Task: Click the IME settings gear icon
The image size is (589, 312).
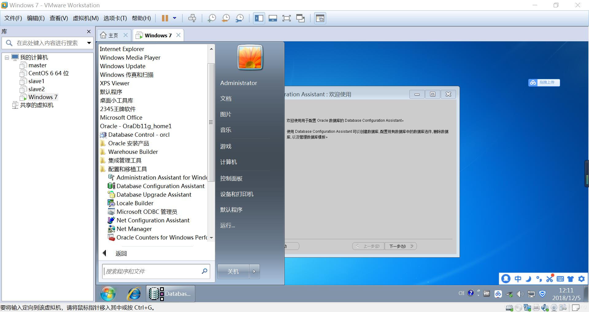Action: pyautogui.click(x=581, y=279)
